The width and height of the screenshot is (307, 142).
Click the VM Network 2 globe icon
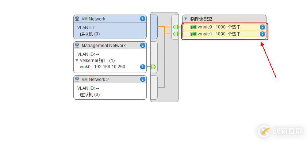click(x=77, y=79)
